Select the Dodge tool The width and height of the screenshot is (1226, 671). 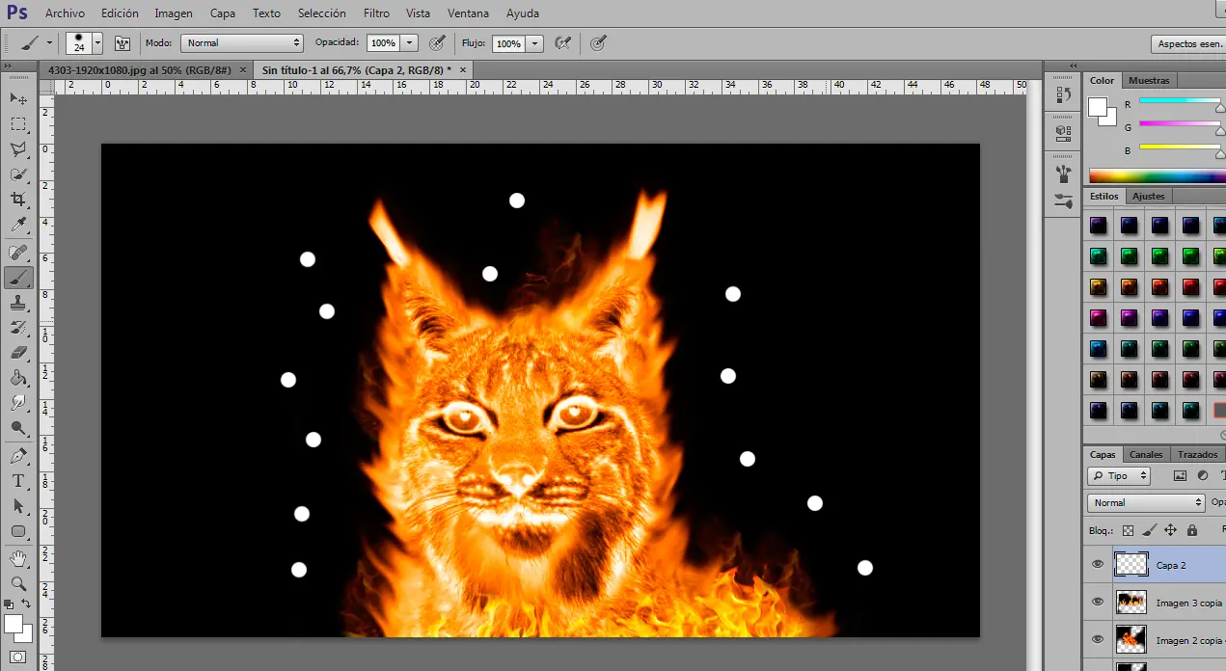(x=18, y=428)
